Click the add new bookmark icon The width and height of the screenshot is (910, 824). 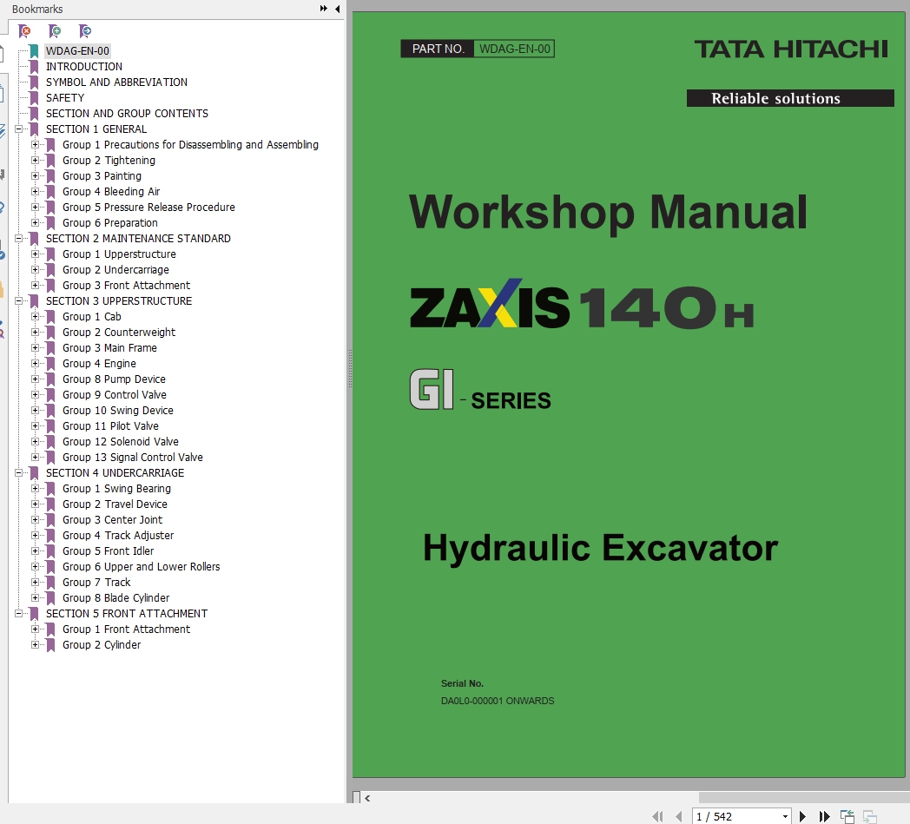55,31
